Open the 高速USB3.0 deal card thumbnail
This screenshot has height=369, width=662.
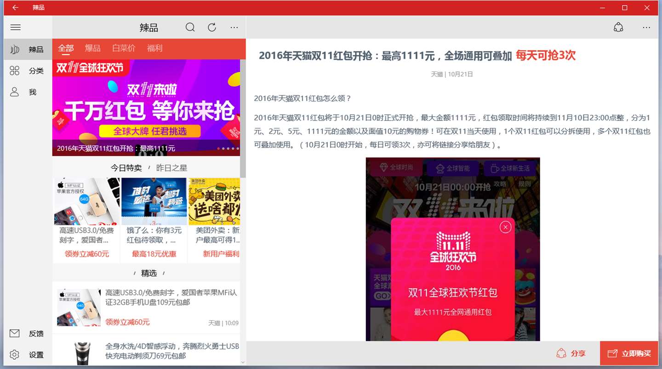click(87, 201)
